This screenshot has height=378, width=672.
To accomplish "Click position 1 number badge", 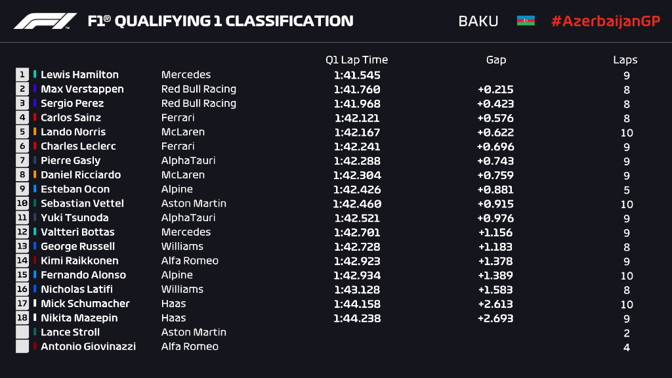I will tap(23, 75).
